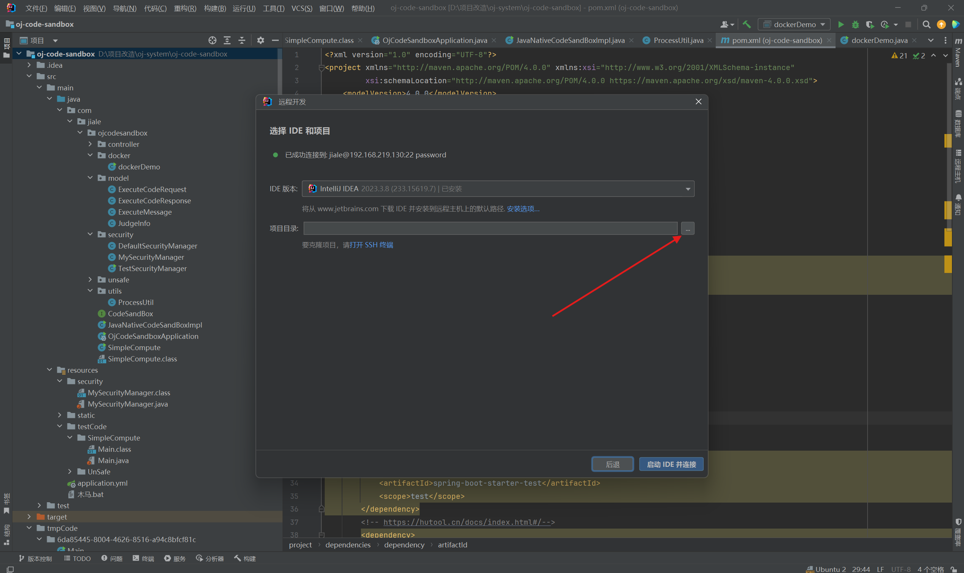Open the IDE version combo box
The height and width of the screenshot is (573, 964).
click(498, 189)
